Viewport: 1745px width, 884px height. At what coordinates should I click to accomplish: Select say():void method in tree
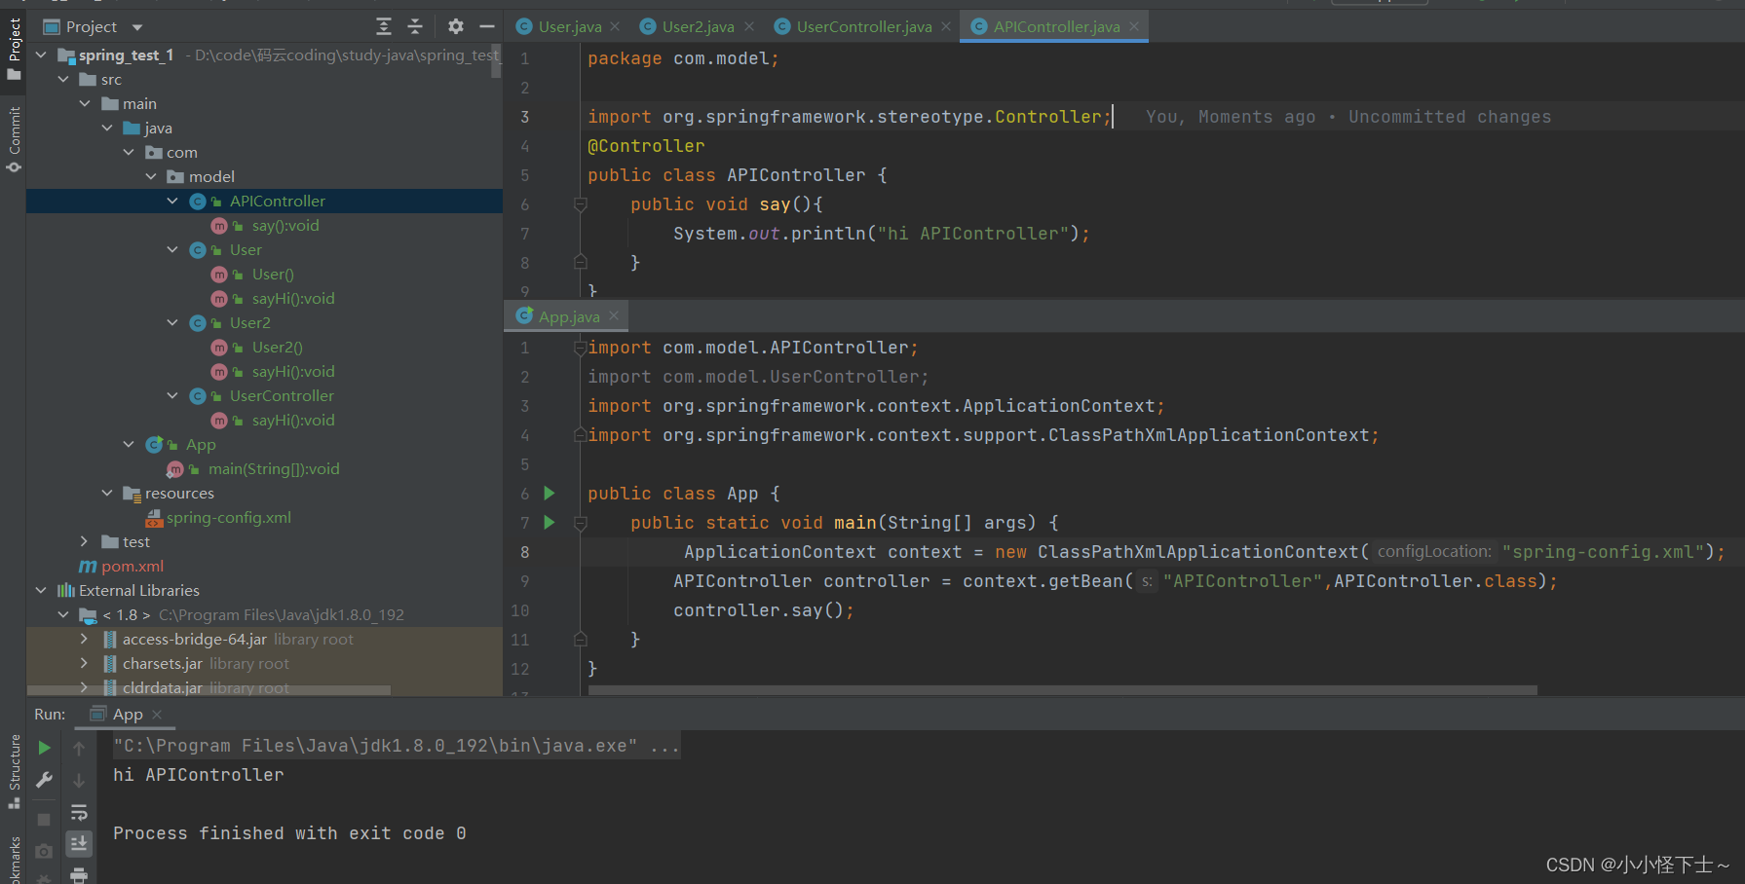[285, 225]
